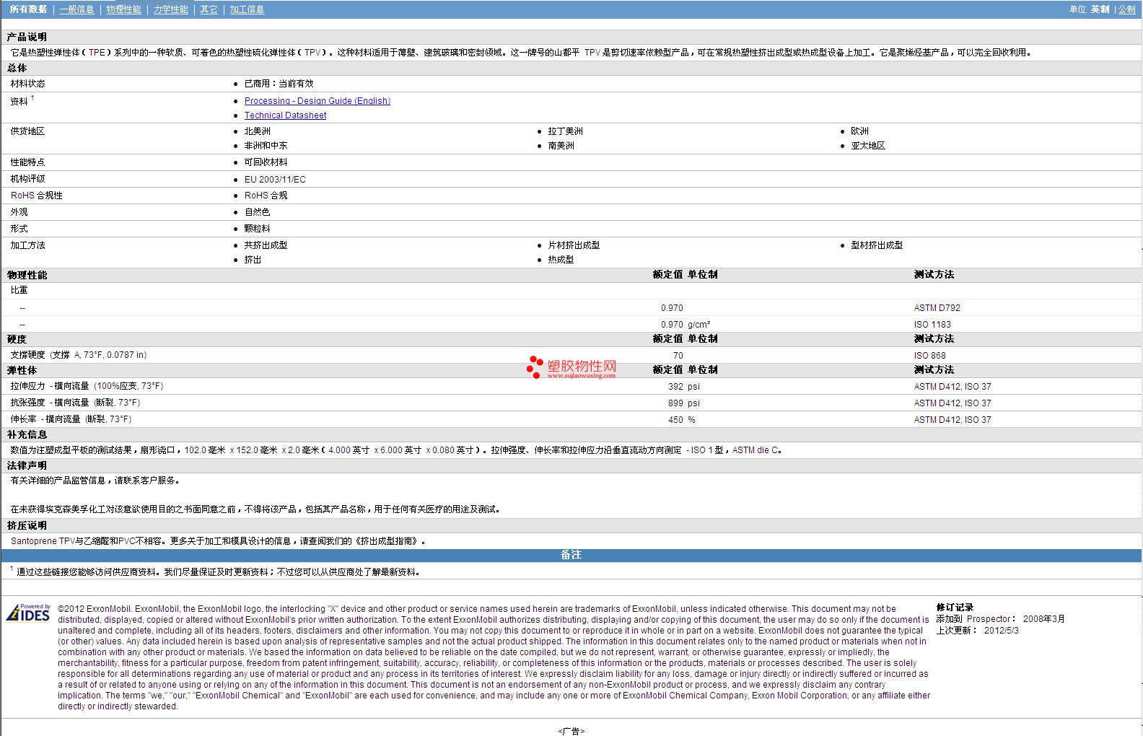Viewport: 1143px width, 736px height.
Task: Click the ISO 1183 test method
Action: tap(932, 325)
